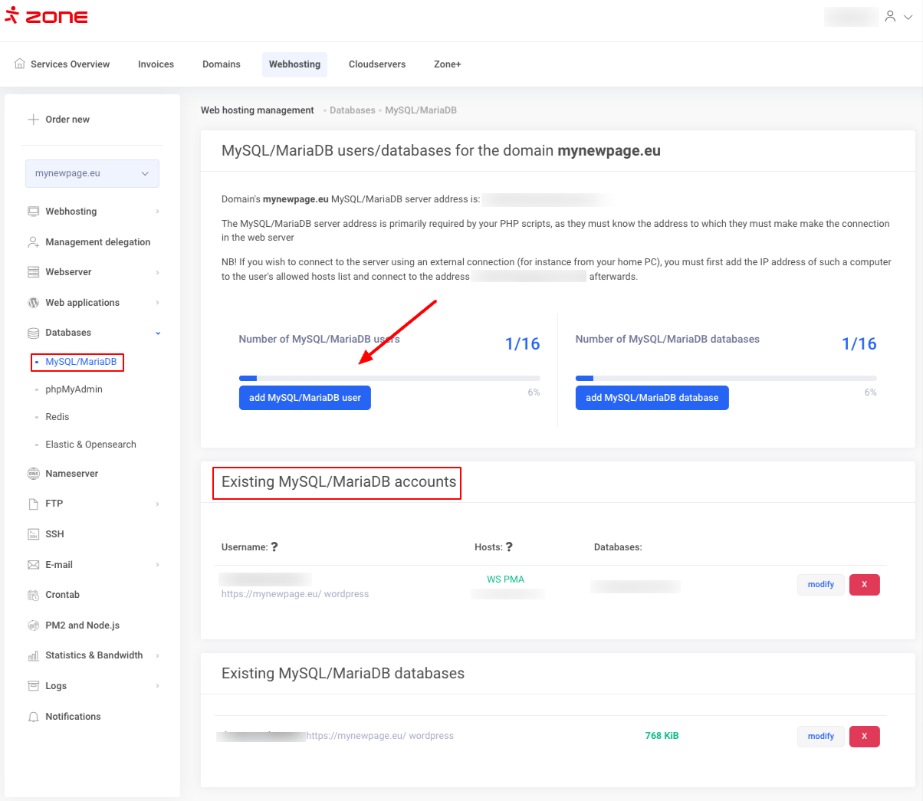The width and height of the screenshot is (923, 801).
Task: Click the WordPress Web applications icon
Action: point(33,303)
